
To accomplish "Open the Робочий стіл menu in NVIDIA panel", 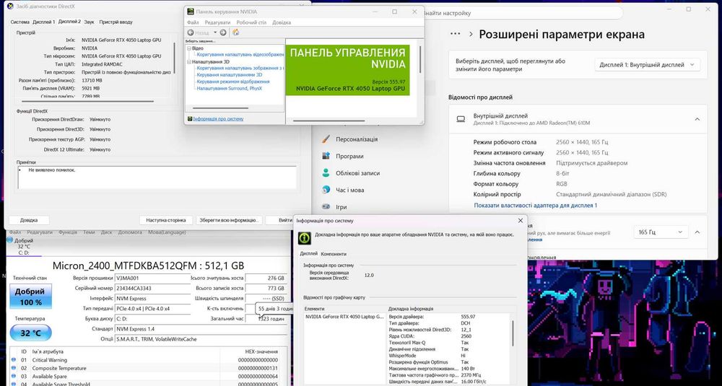I will point(251,22).
